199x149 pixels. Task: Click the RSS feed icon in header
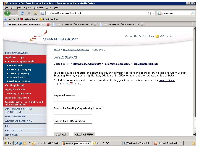(157, 36)
